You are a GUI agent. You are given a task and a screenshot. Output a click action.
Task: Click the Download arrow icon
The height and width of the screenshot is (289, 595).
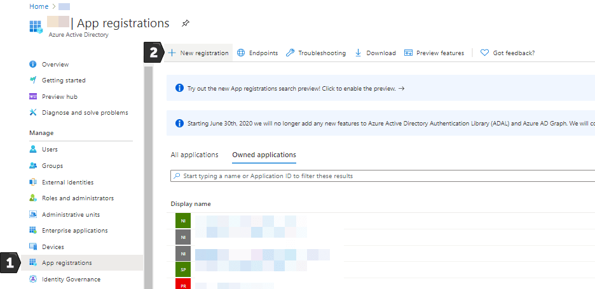click(358, 53)
